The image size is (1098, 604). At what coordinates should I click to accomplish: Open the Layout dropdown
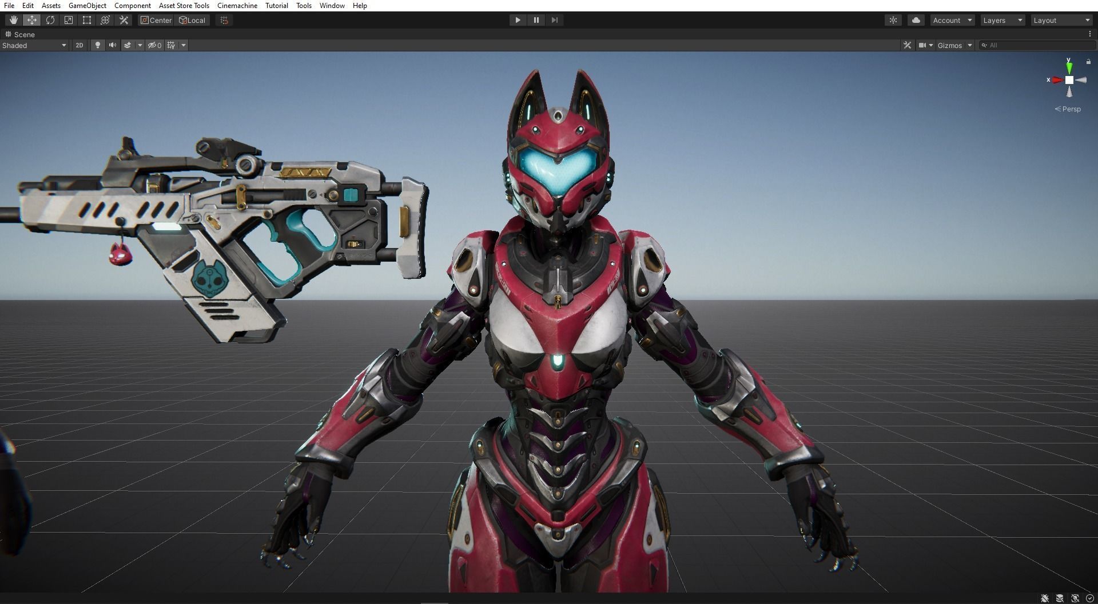pos(1062,20)
